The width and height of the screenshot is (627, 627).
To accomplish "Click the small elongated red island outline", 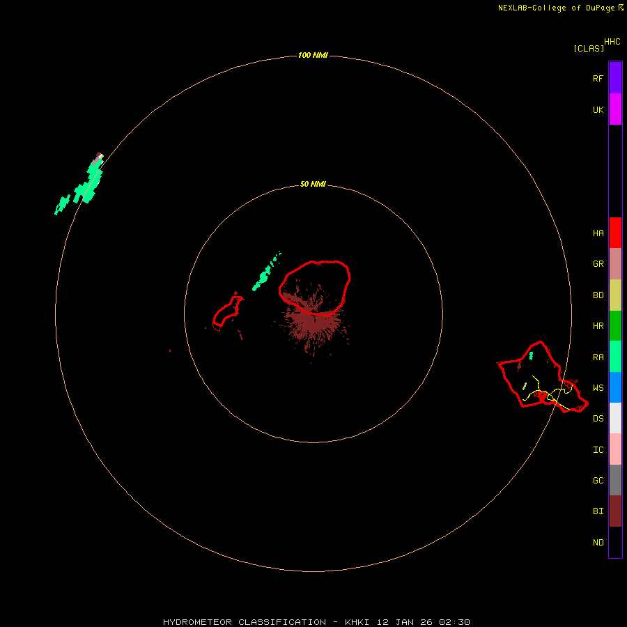I will [228, 313].
